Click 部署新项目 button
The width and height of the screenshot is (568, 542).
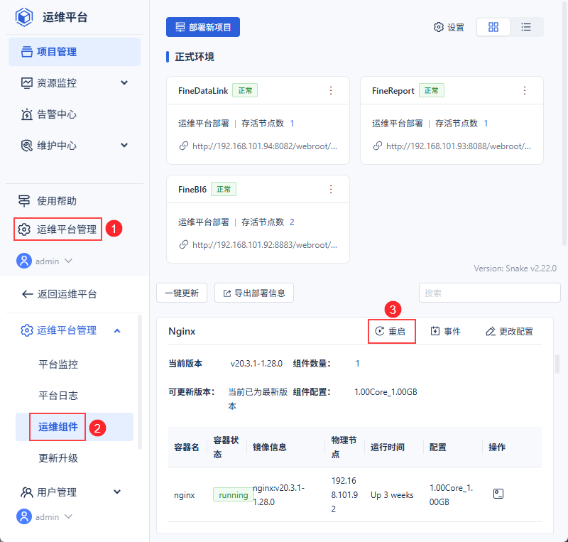[203, 27]
